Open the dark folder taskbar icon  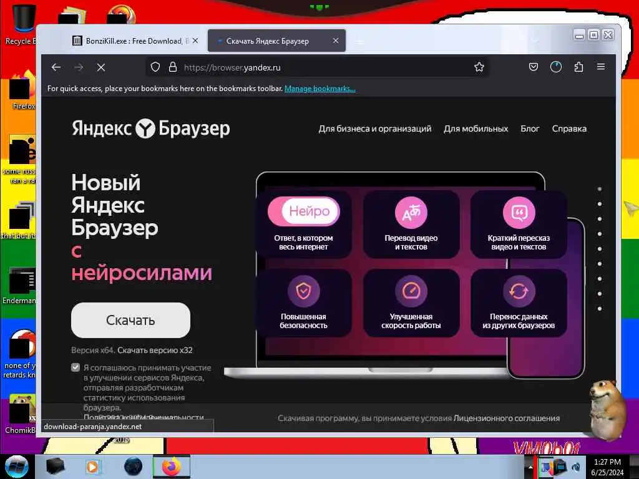tap(55, 467)
